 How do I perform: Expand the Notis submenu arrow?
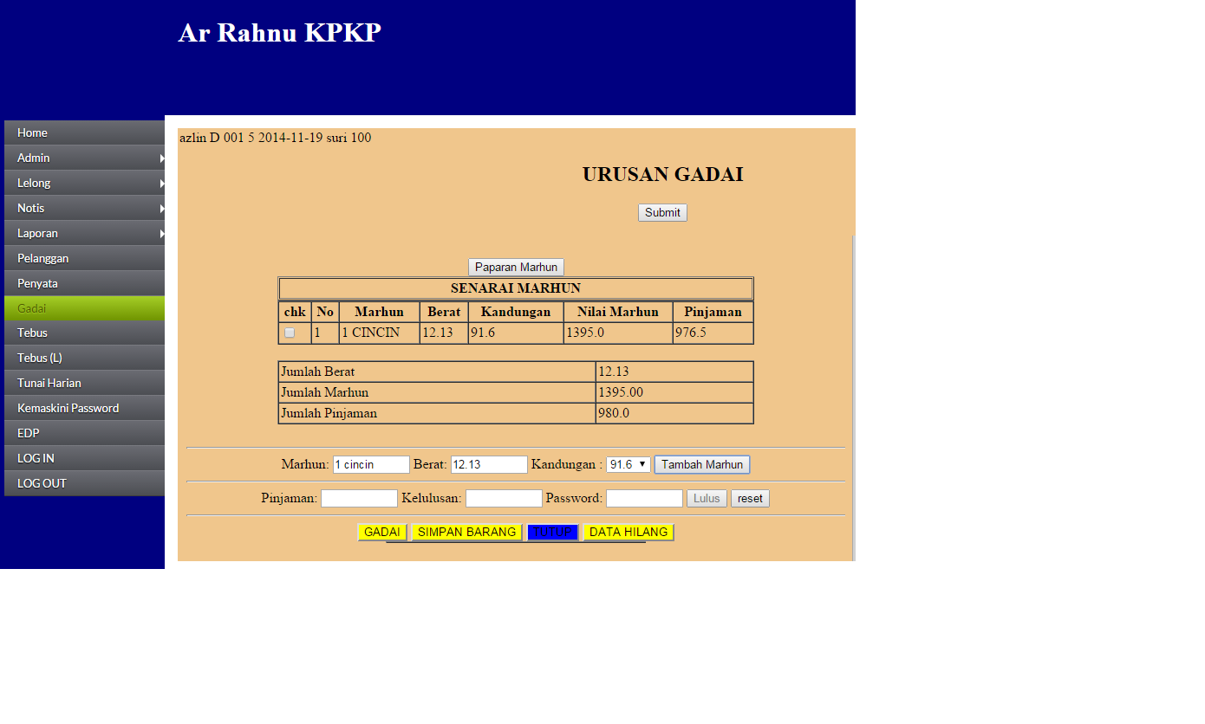pyautogui.click(x=162, y=209)
